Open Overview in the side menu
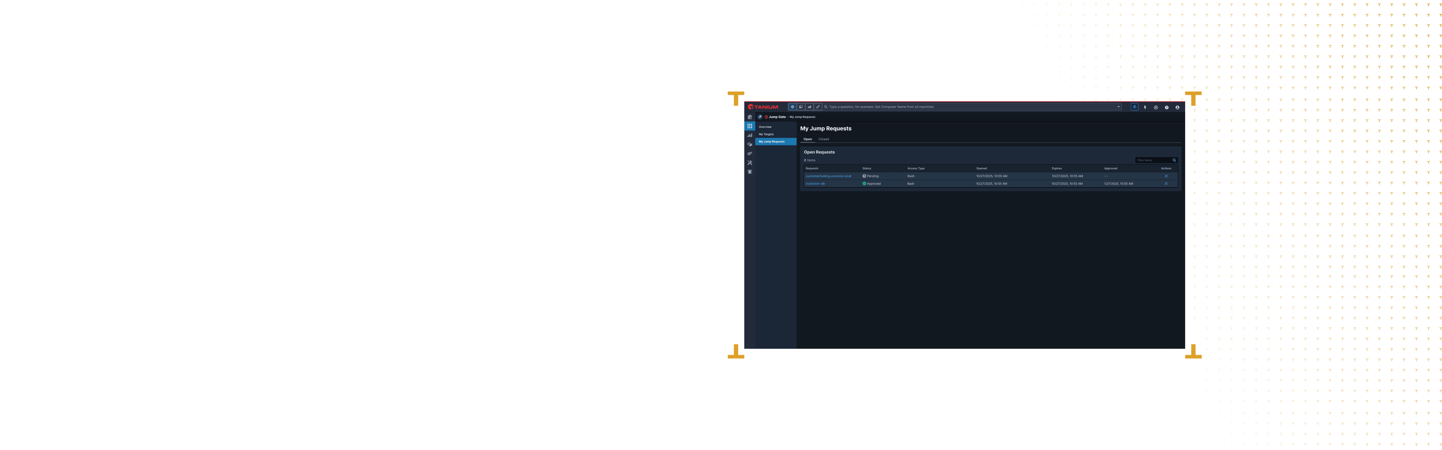Screen dimensions: 1442x450 [x=776, y=127]
